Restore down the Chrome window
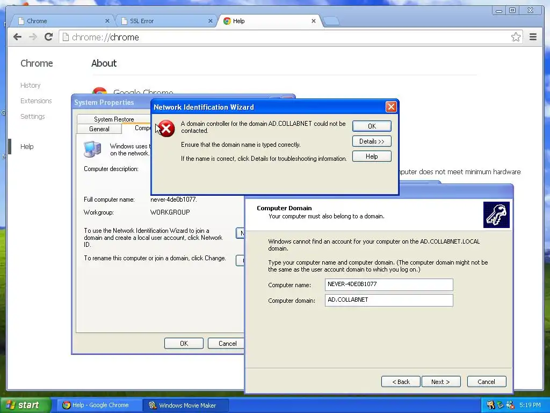Viewport: 550px width, 413px height. pyautogui.click(x=512, y=11)
